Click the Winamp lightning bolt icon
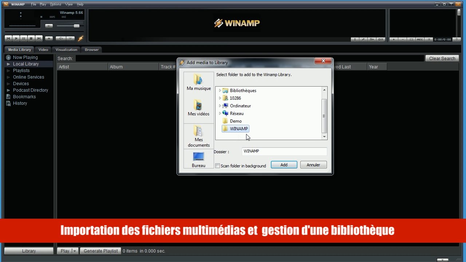This screenshot has height=262, width=466. (80, 38)
